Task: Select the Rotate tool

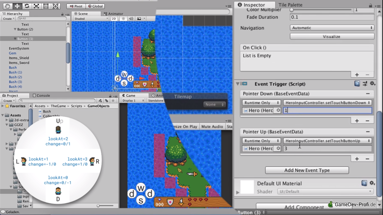Action: pyautogui.click(x=27, y=6)
